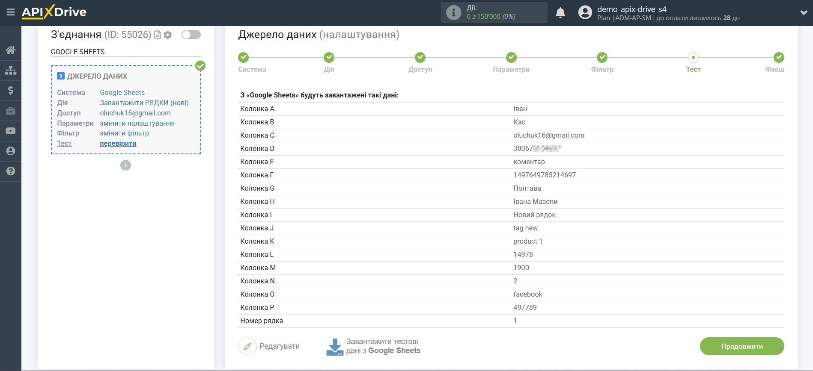Open the hamburger menu
The height and width of the screenshot is (371, 813).
coord(11,12)
